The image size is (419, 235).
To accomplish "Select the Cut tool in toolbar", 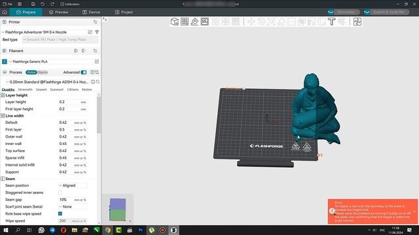I will point(291,22).
